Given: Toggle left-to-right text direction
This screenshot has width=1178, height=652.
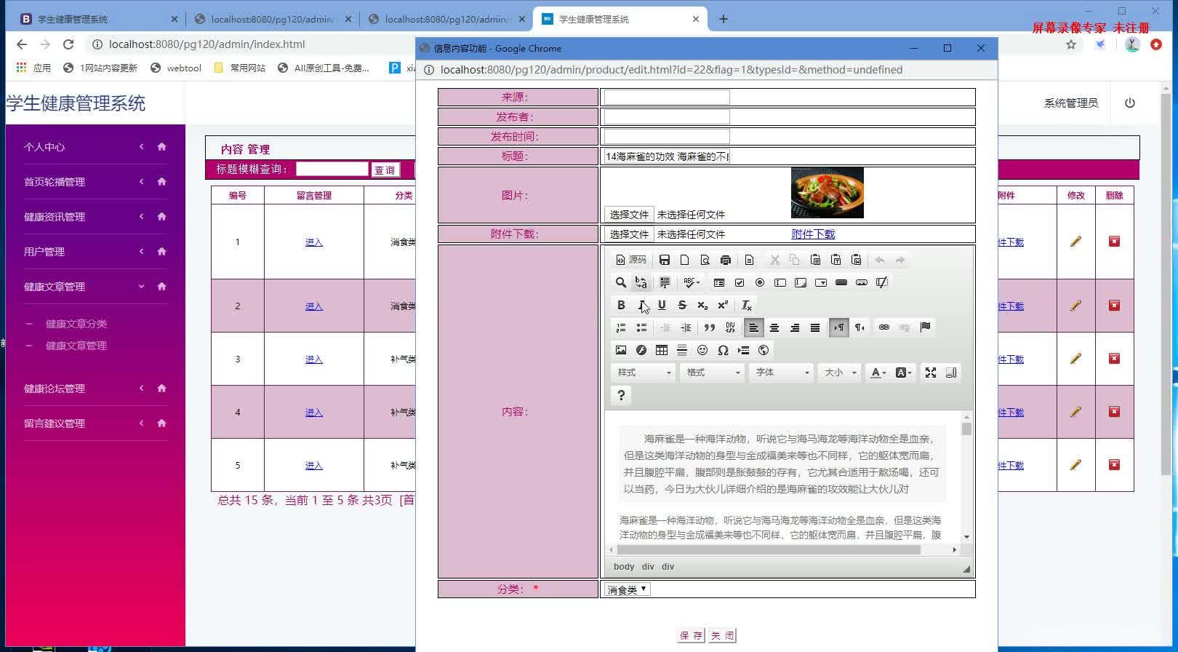Looking at the screenshot, I should [839, 327].
